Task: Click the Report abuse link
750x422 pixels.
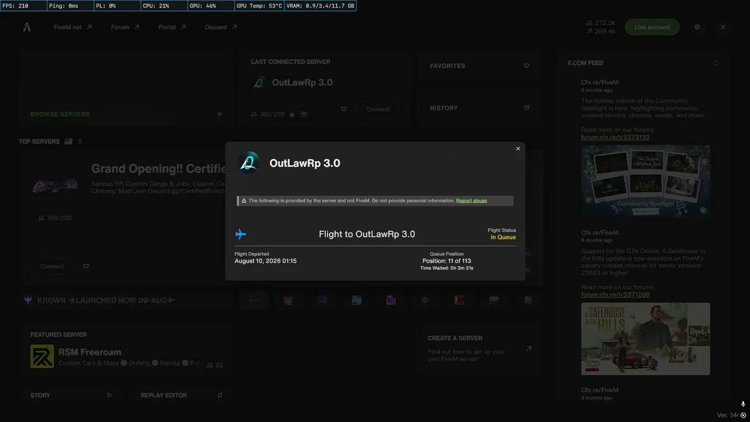Action: (472, 200)
